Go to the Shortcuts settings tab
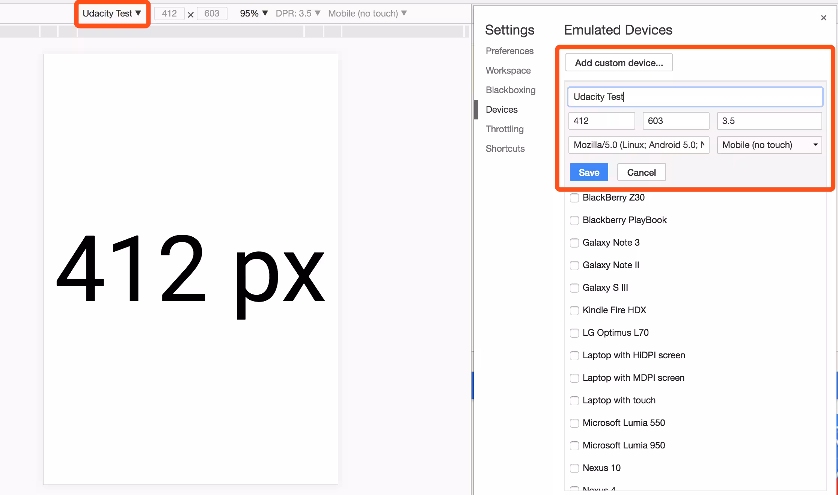838x495 pixels. point(505,149)
